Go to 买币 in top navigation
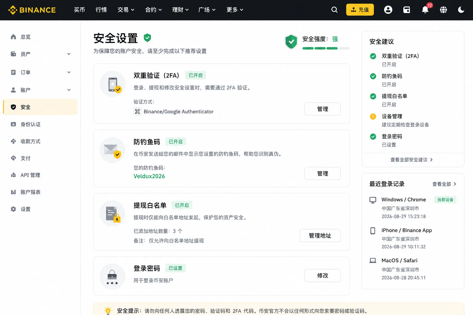473x315 pixels. [x=79, y=10]
